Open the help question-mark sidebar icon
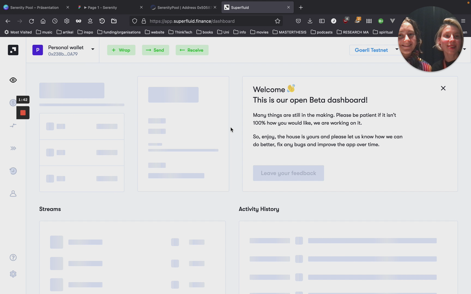 coord(13,258)
